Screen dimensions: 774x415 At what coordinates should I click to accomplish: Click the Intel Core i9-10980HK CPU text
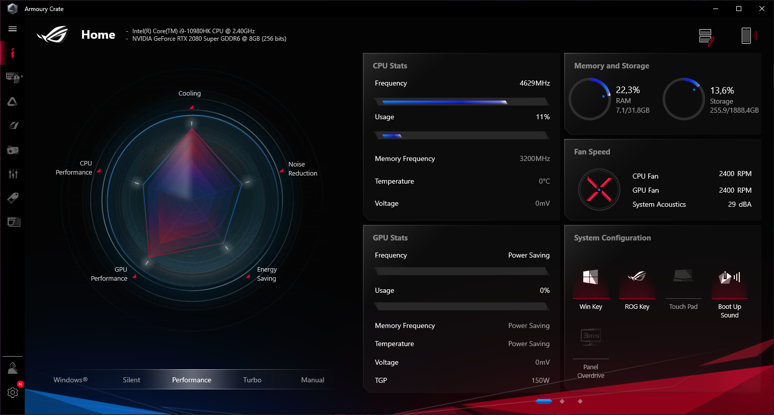pos(194,31)
